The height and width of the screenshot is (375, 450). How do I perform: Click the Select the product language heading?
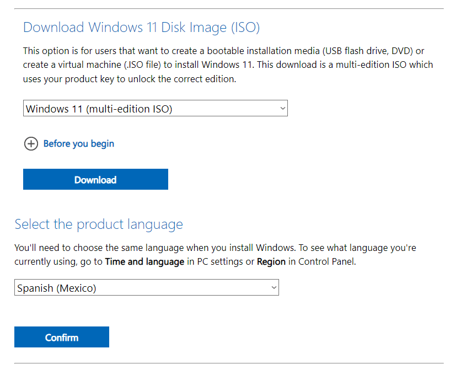99,224
